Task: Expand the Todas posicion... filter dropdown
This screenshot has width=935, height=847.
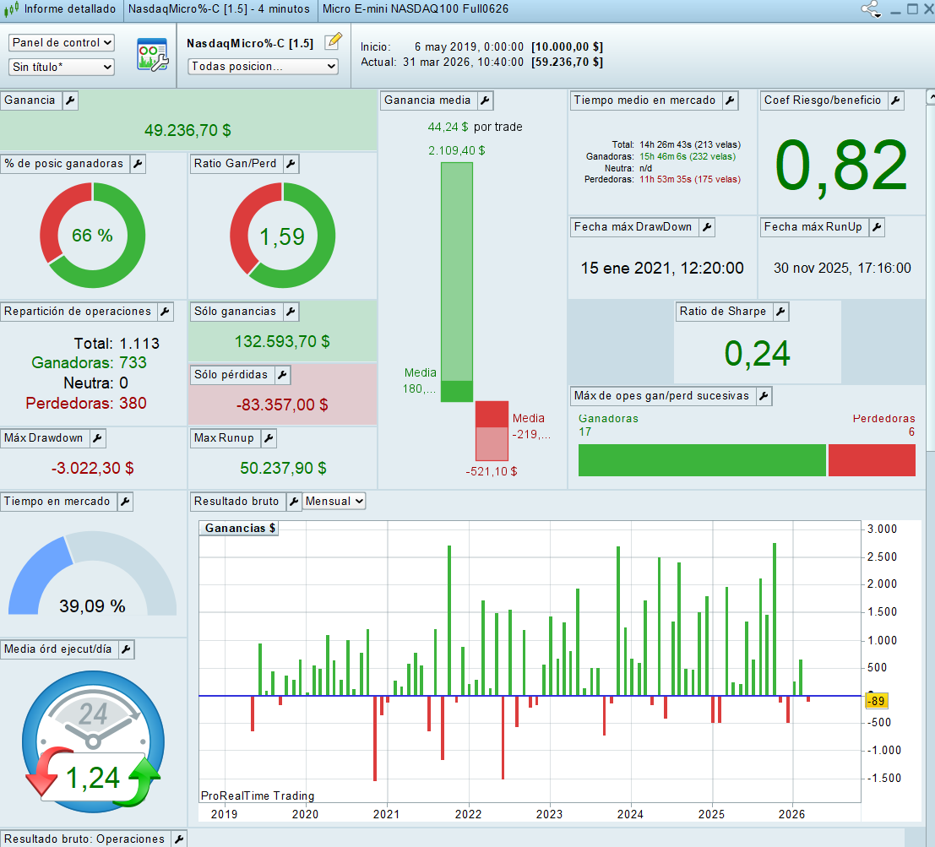Action: coord(262,66)
